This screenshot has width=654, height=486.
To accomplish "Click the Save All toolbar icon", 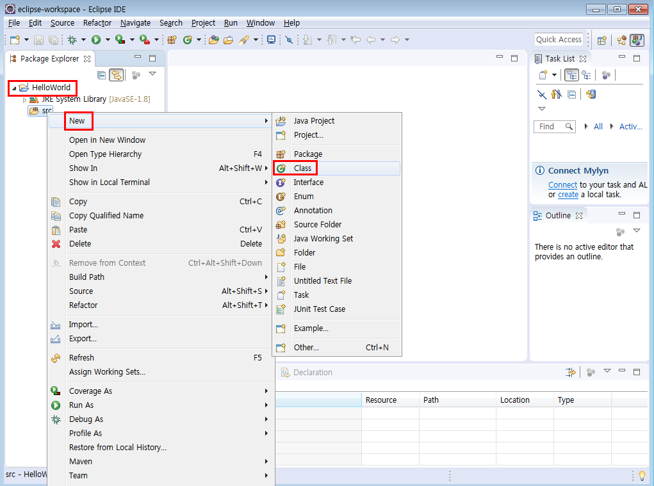I will (54, 40).
